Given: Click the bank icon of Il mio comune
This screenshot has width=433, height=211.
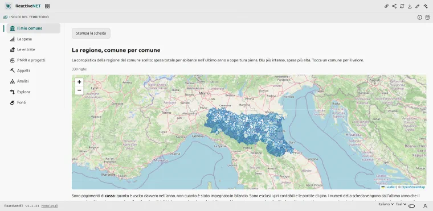Looking at the screenshot, I should tap(12, 28).
